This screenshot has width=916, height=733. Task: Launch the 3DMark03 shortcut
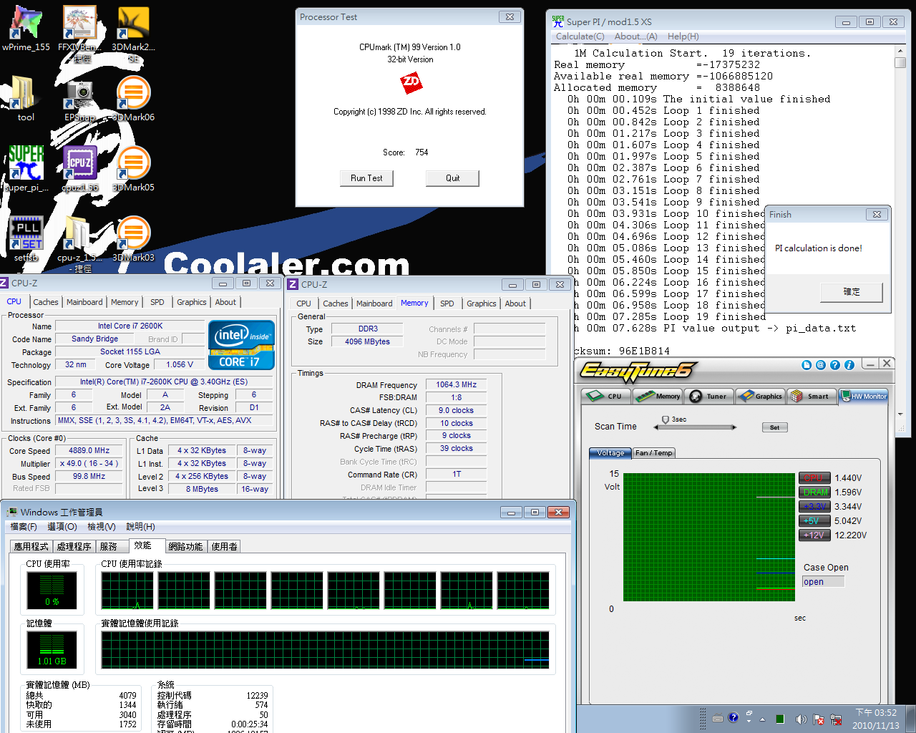[x=133, y=238]
